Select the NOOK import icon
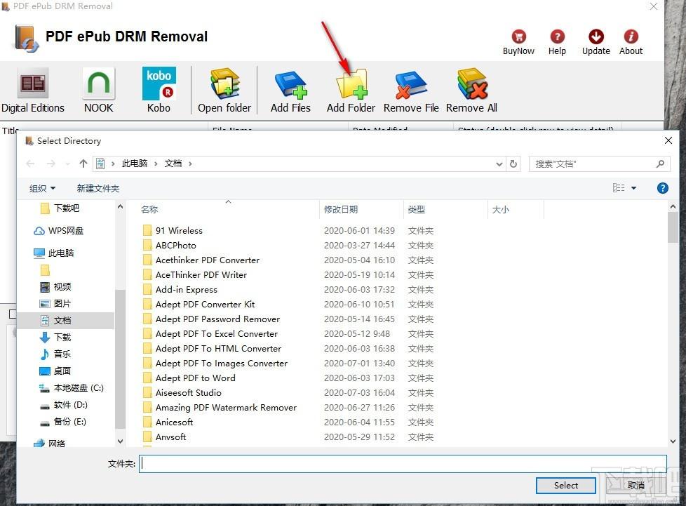Viewport: 686px width, 506px height. tap(98, 90)
